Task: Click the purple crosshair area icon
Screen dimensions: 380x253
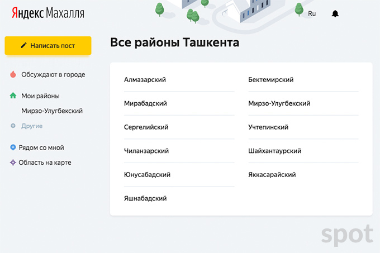Action: click(13, 163)
